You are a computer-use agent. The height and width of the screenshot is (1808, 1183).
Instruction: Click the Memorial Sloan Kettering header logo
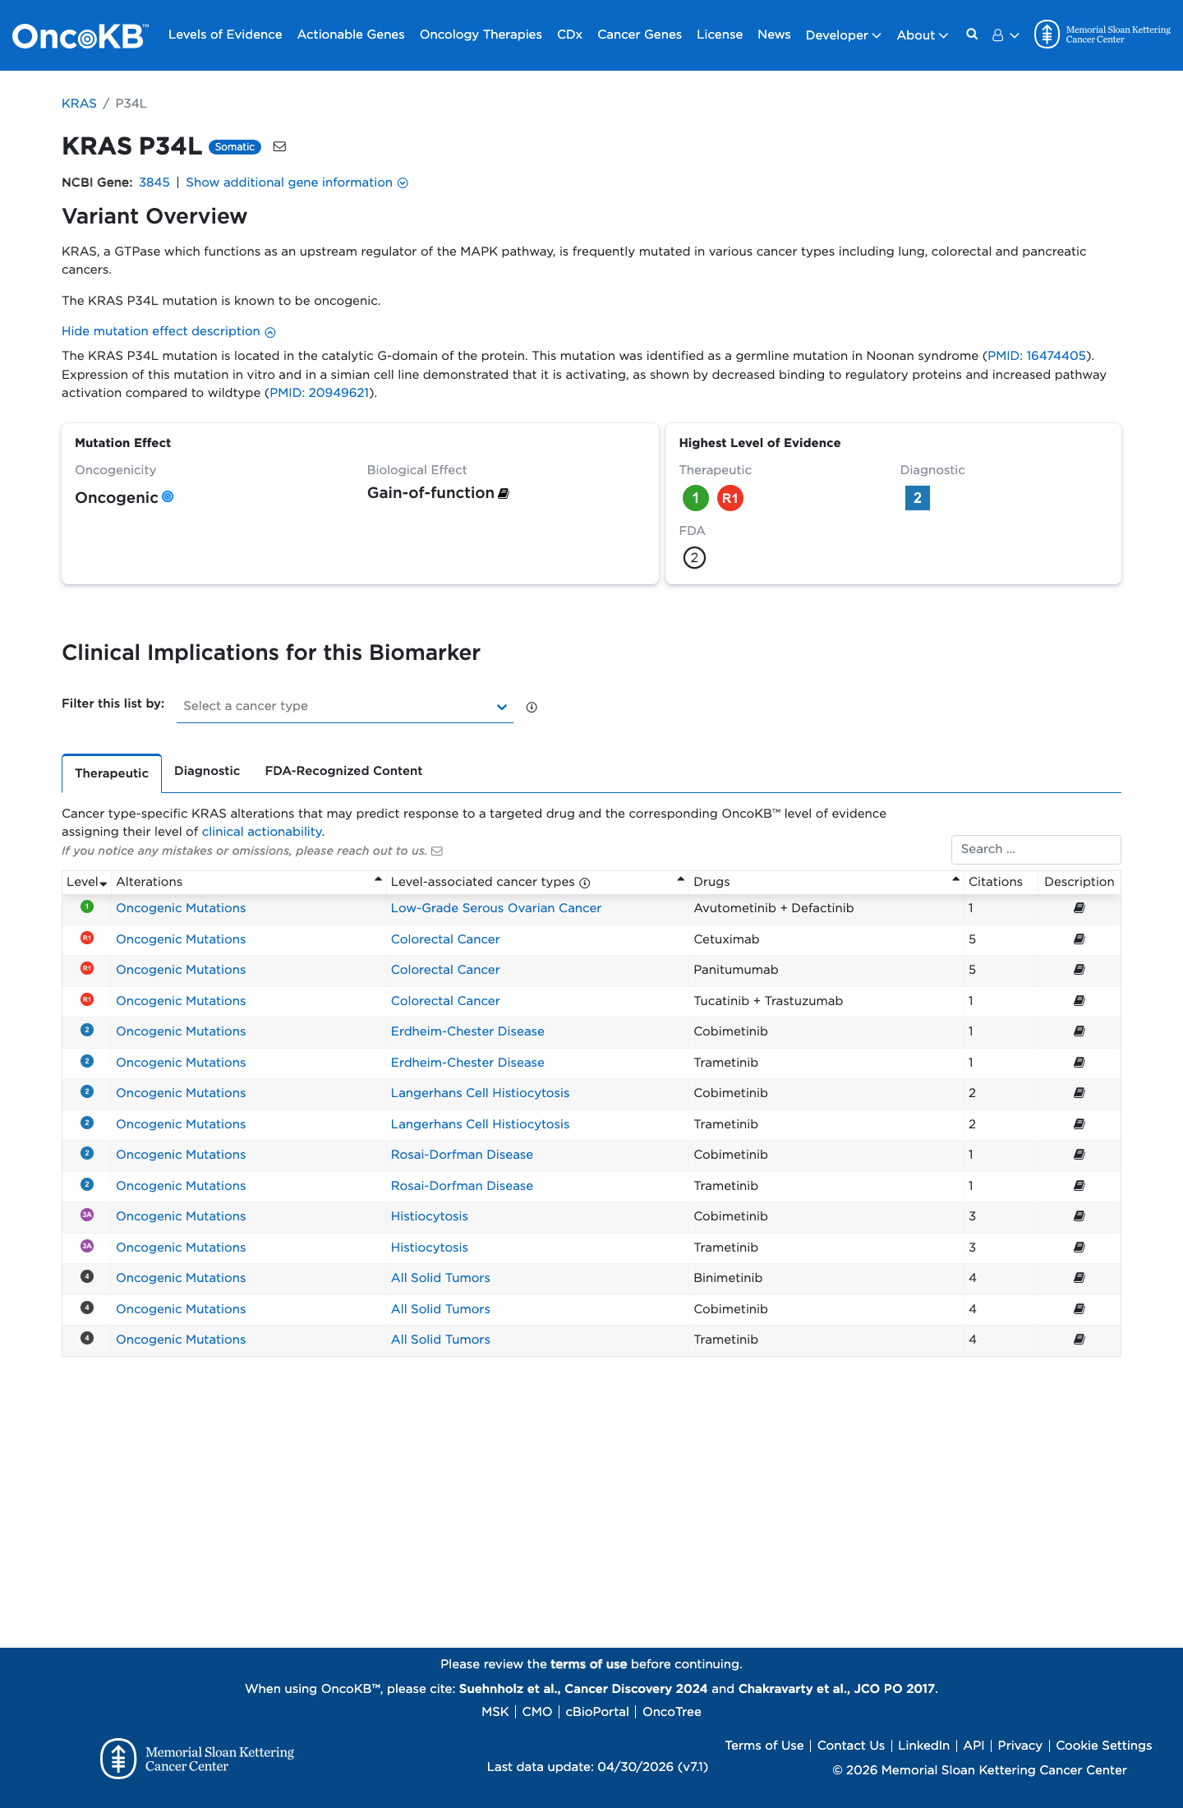point(1102,35)
